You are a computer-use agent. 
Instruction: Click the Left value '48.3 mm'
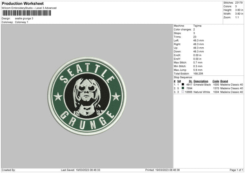click(x=198, y=40)
